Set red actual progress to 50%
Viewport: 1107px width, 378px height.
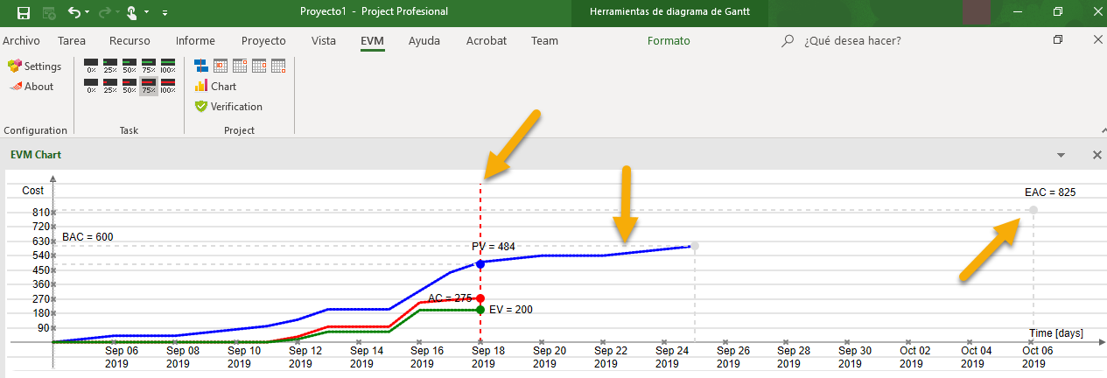[130, 86]
